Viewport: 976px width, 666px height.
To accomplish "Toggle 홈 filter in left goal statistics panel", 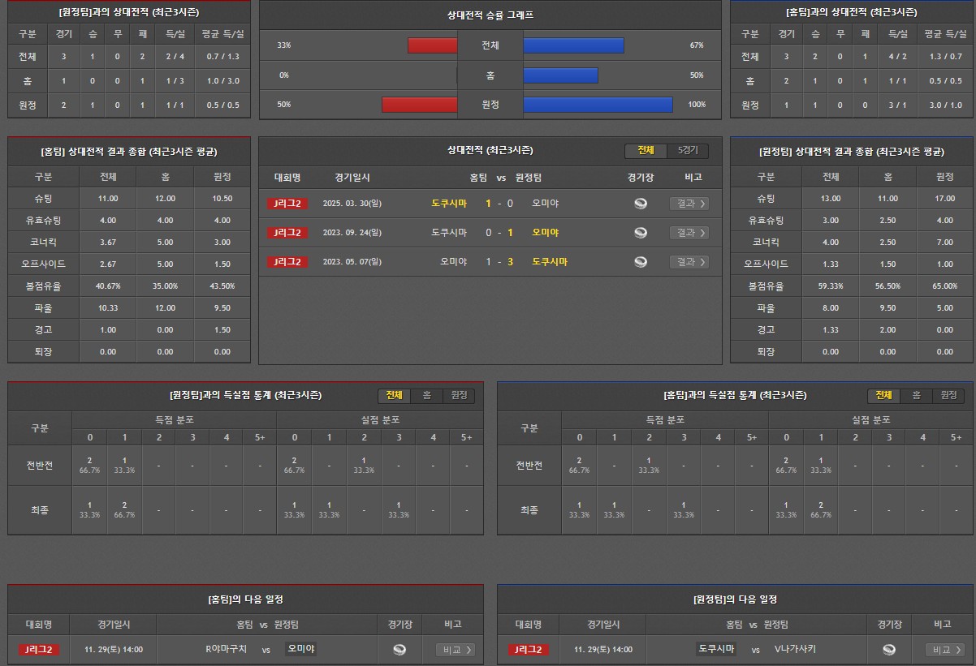I will [x=426, y=396].
